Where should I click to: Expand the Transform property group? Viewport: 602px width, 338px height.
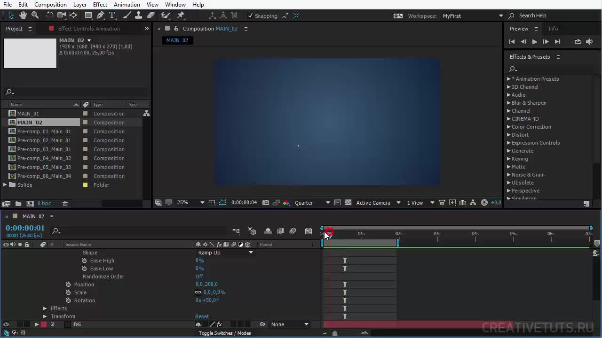tap(45, 316)
